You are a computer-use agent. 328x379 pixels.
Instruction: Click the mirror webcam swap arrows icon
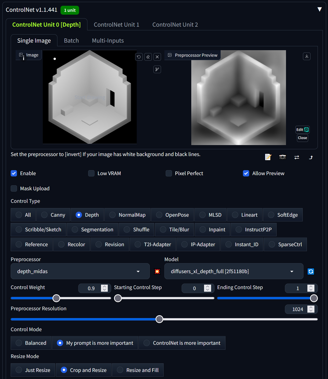click(297, 157)
